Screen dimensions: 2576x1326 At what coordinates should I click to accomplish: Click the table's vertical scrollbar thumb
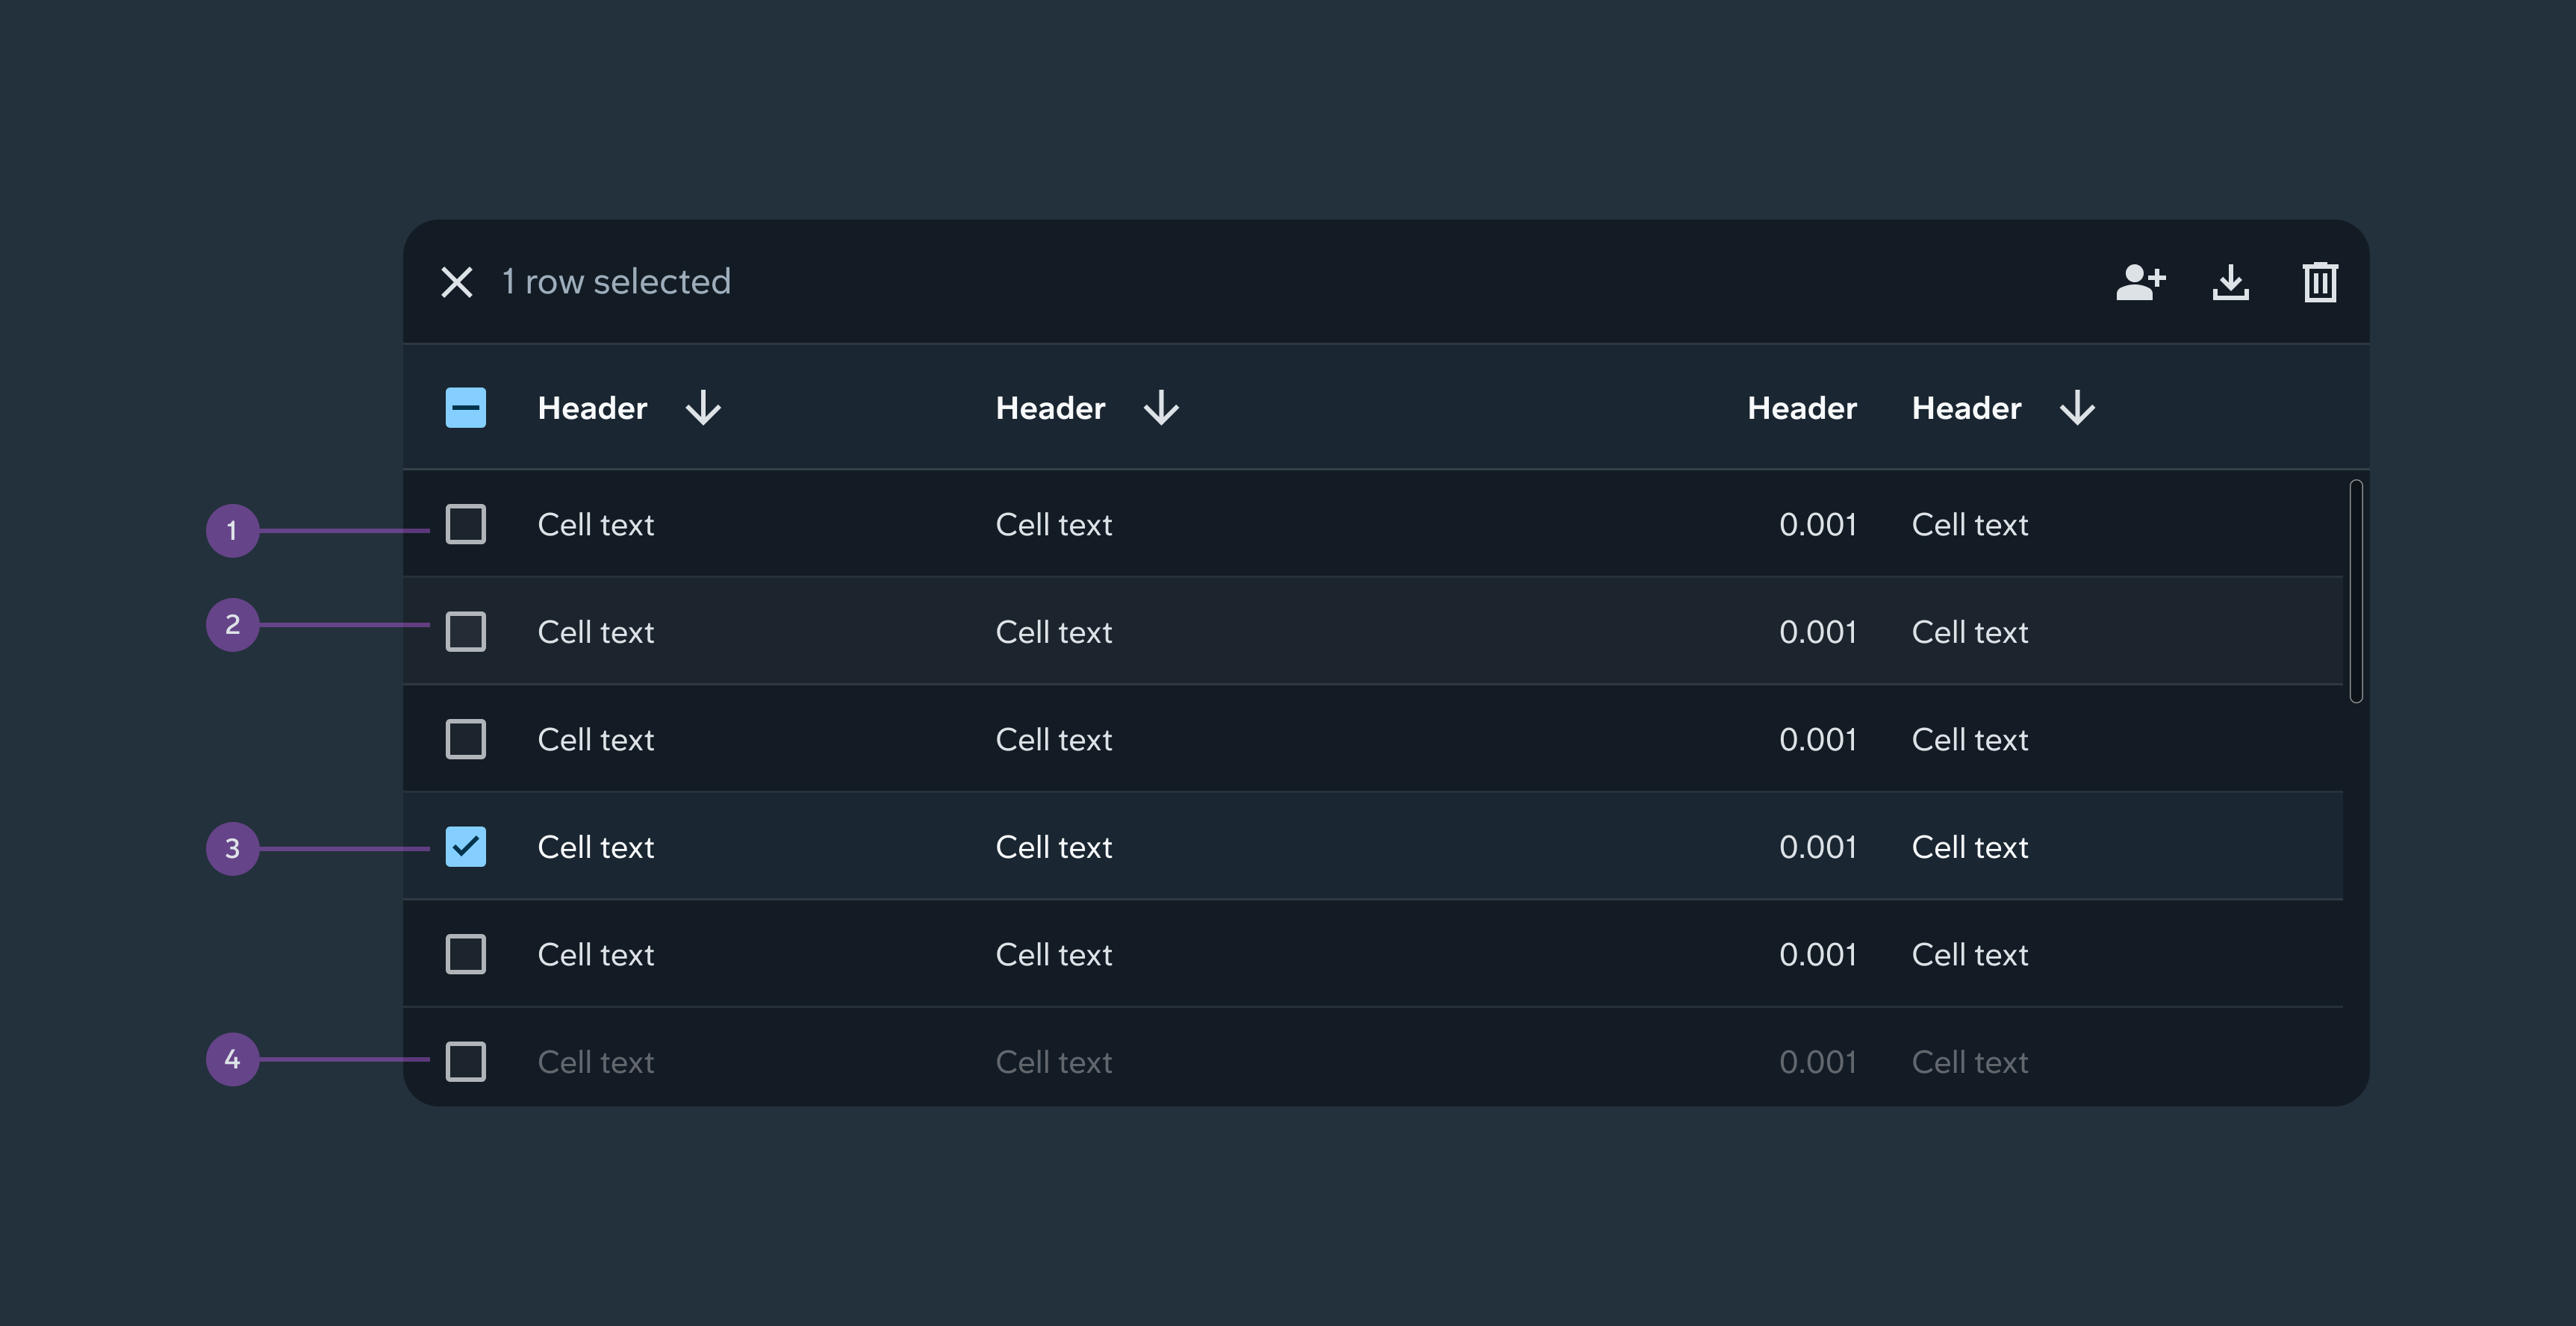tap(2356, 590)
